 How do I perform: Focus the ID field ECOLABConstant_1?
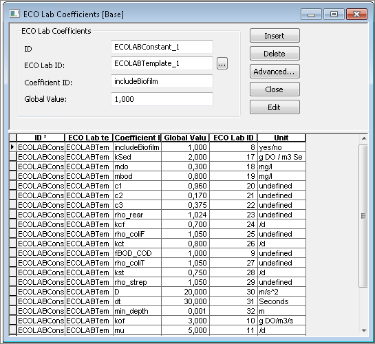point(162,47)
